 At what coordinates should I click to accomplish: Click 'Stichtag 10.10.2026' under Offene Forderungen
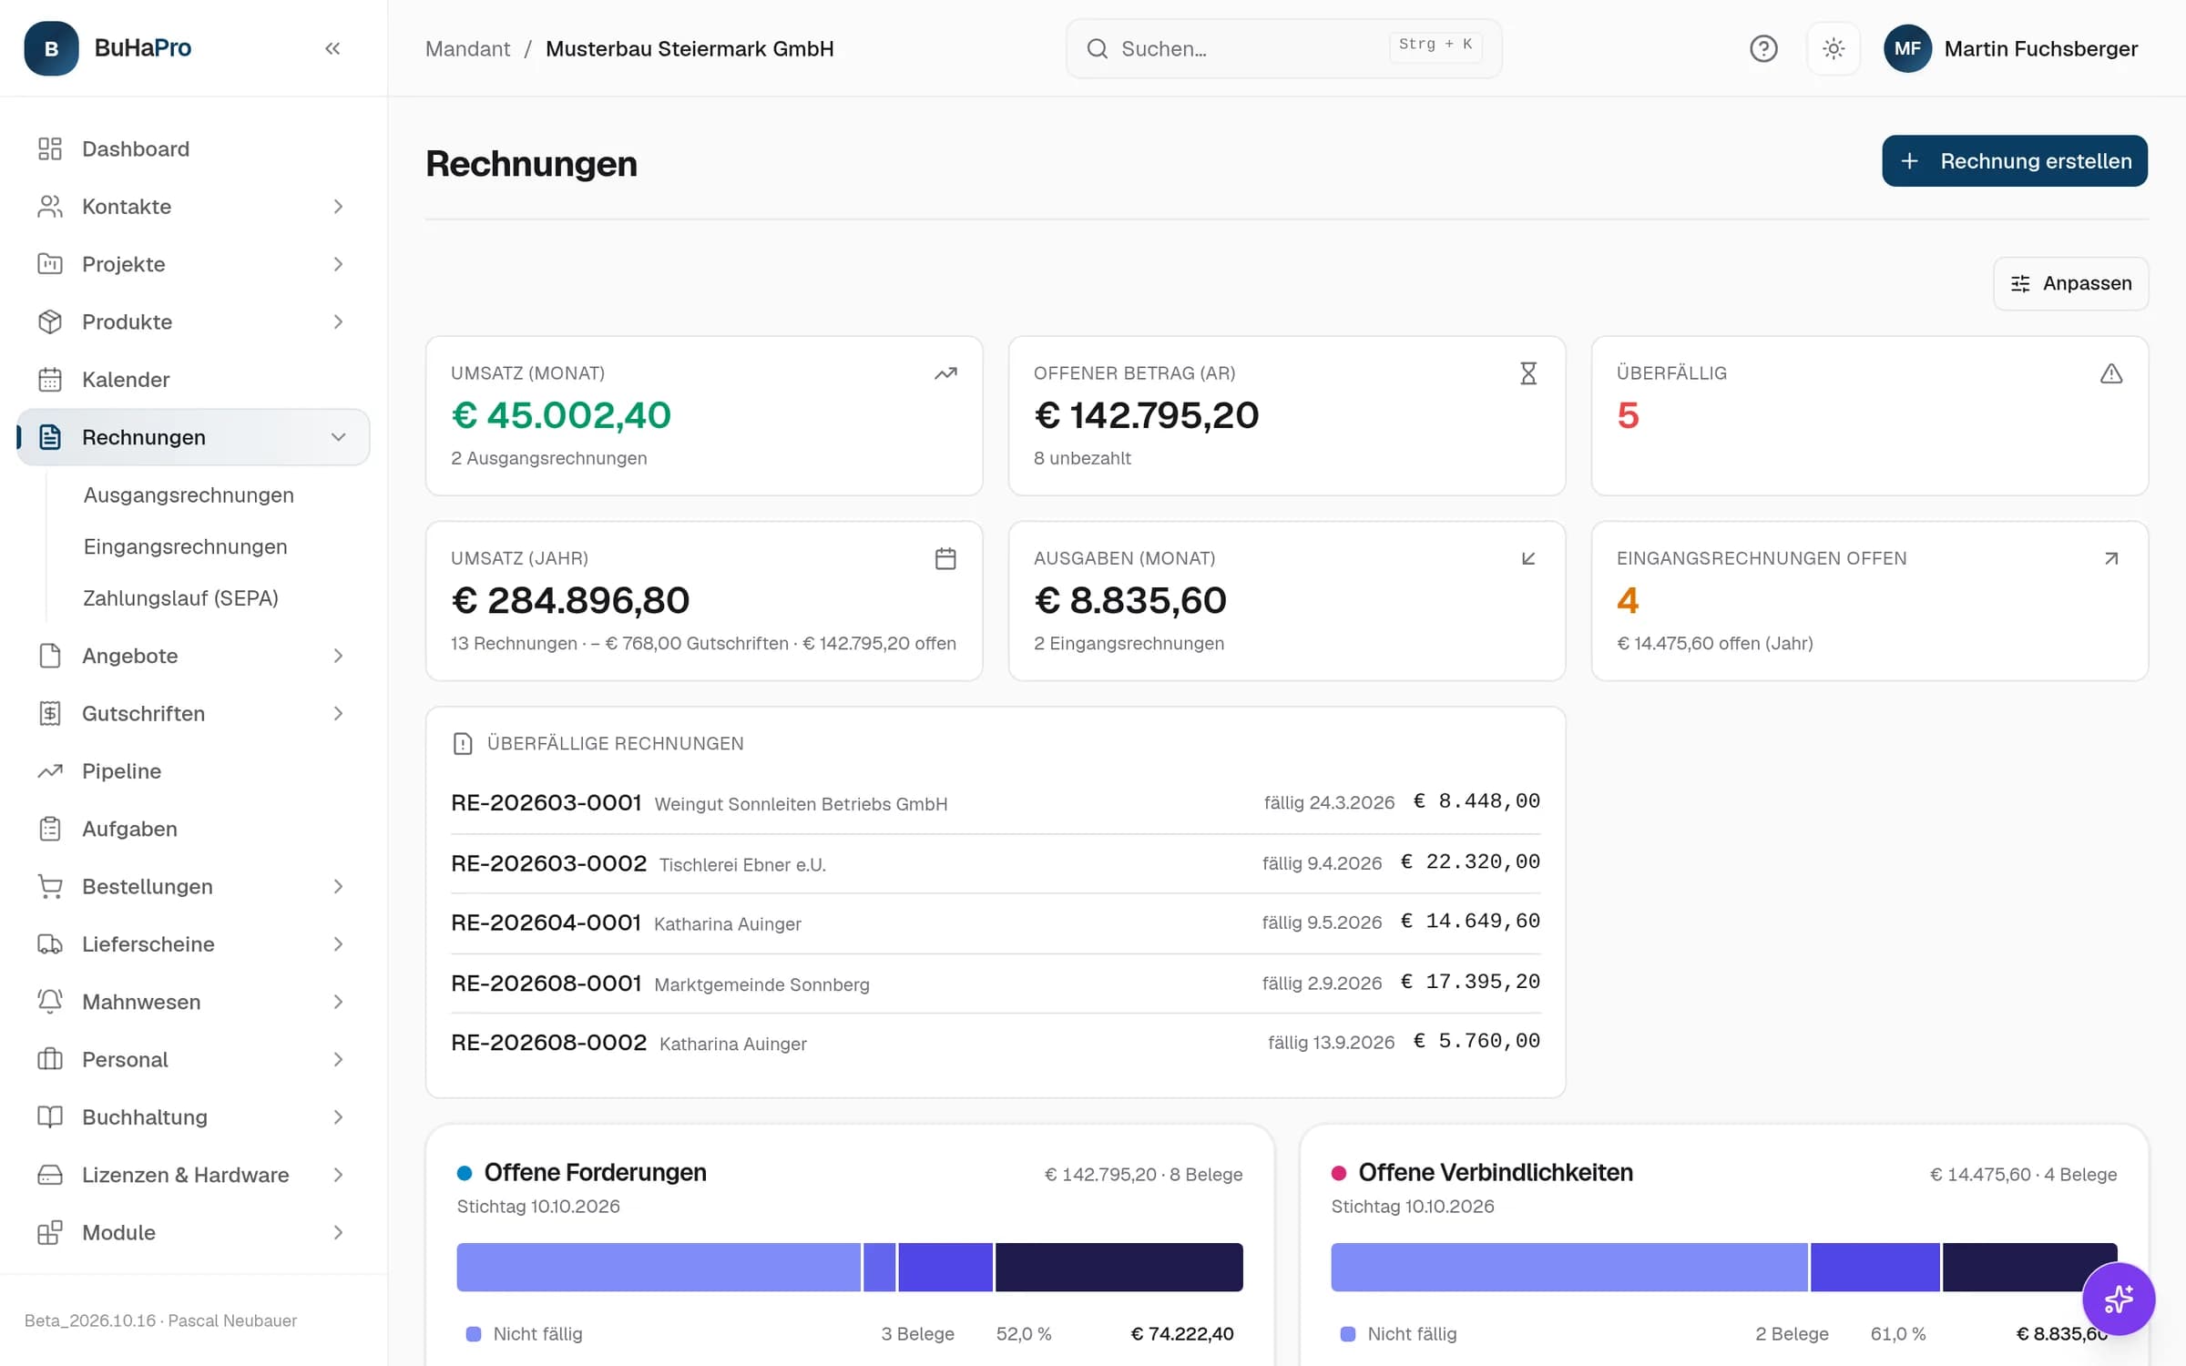click(x=538, y=1206)
